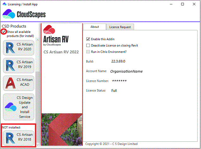Click the cloud icon for CS Design Update Service
The height and width of the screenshot is (149, 201).
coord(10,107)
